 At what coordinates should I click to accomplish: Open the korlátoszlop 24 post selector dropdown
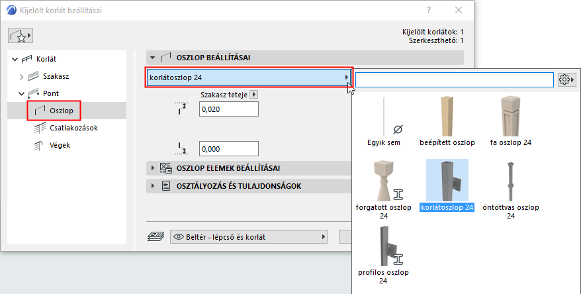point(249,77)
